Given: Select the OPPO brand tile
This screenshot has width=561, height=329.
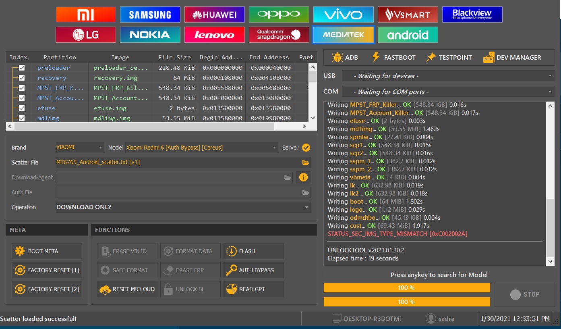Looking at the screenshot, I should (x=279, y=15).
